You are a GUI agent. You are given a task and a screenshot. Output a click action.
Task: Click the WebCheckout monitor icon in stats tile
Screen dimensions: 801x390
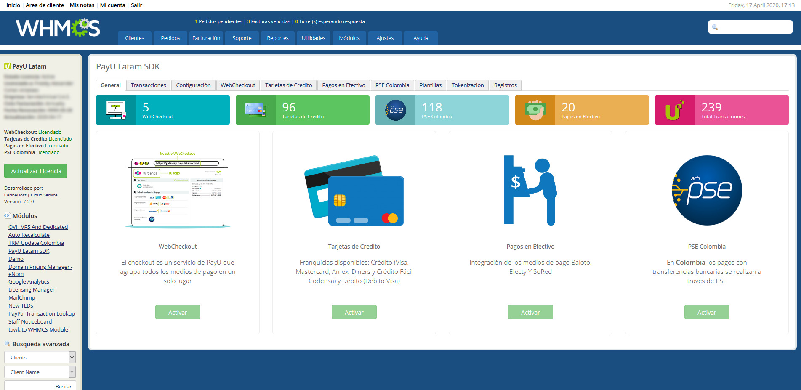point(116,110)
